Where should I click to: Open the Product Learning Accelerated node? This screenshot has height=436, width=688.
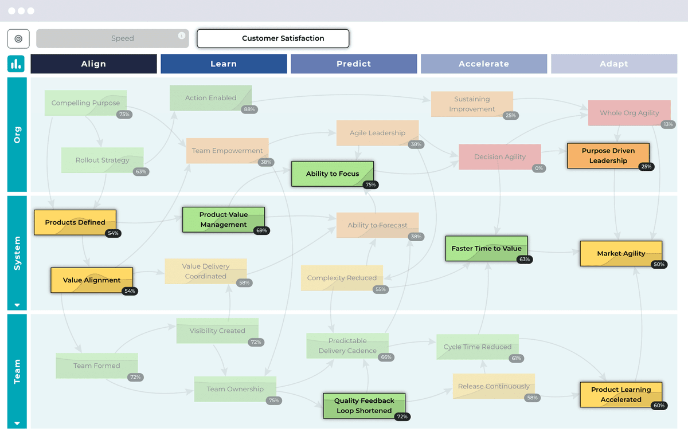point(621,394)
